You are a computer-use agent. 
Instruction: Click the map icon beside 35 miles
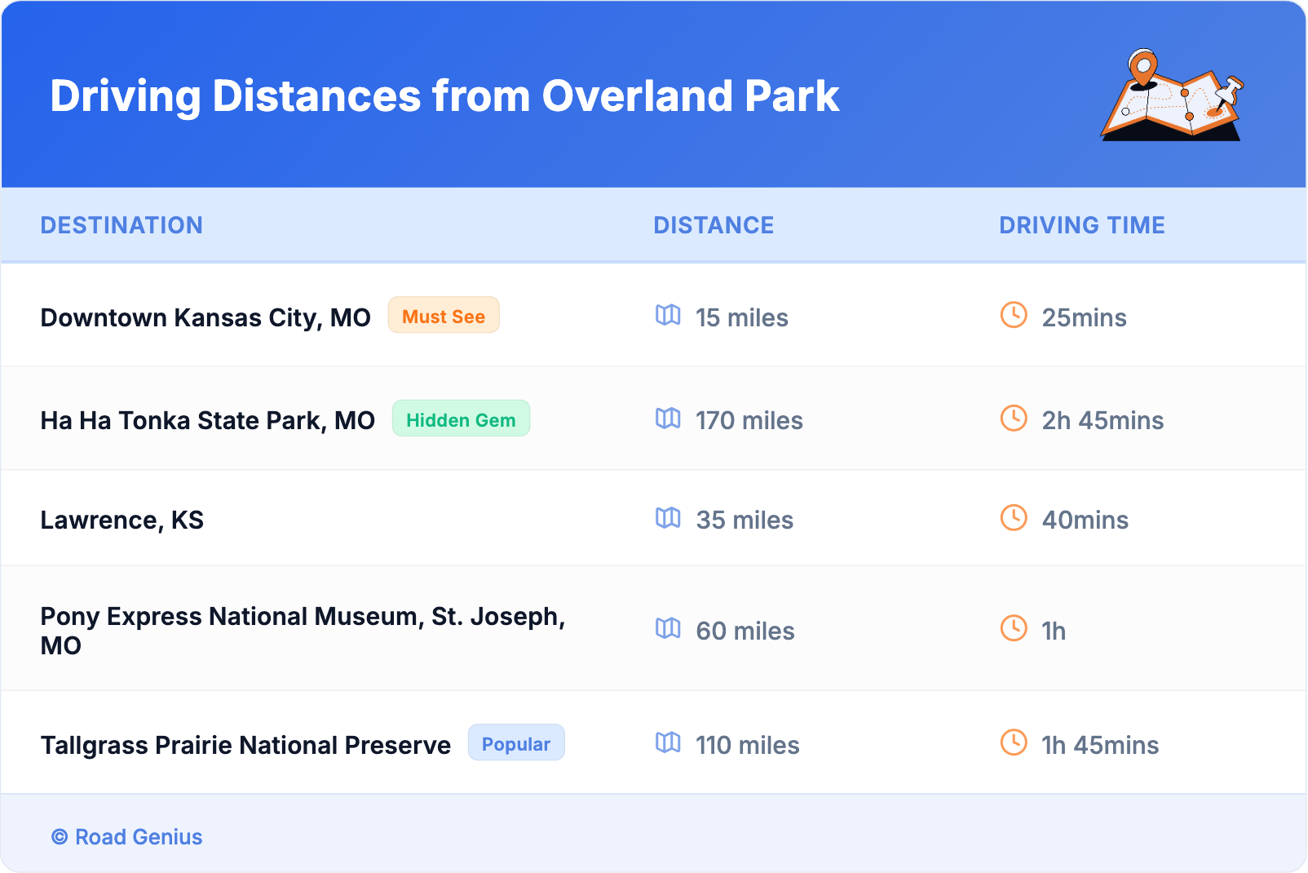click(668, 518)
